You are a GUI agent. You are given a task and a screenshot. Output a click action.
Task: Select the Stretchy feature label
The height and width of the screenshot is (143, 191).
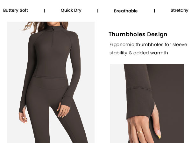(x=180, y=10)
